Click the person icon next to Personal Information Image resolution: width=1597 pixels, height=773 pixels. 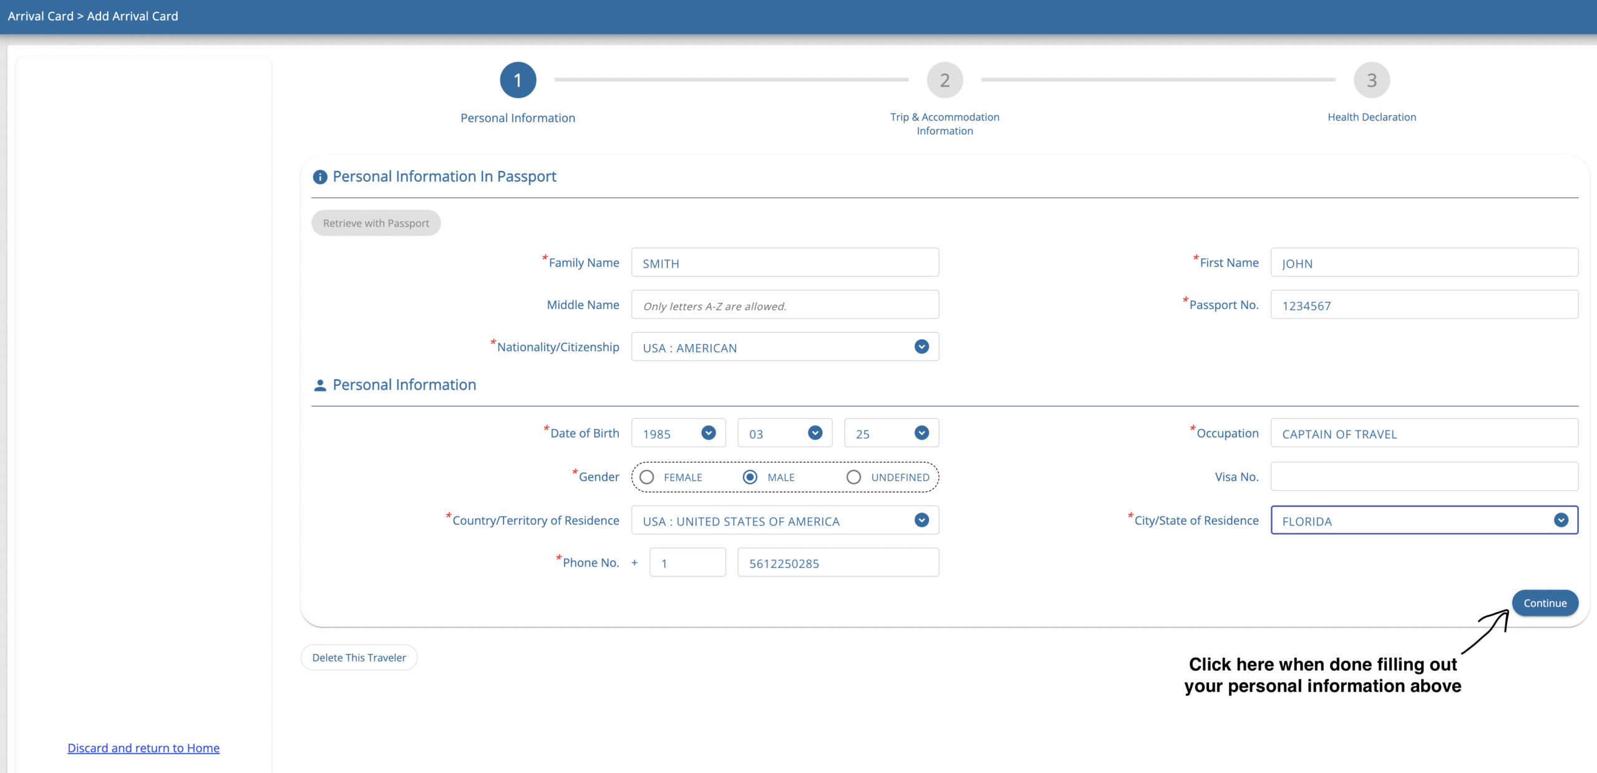(320, 385)
